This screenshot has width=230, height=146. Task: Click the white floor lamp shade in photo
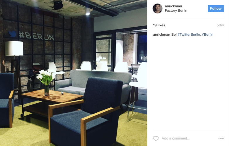pos(14,48)
